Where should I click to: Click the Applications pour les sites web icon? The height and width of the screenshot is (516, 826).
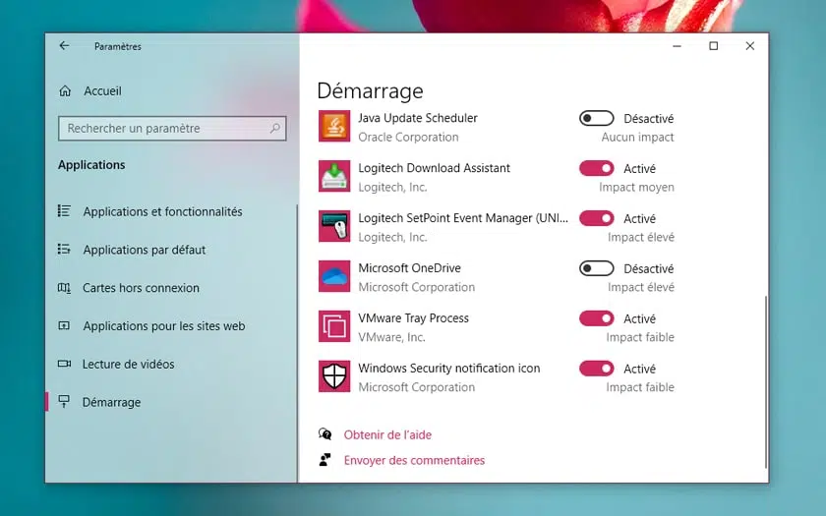pyautogui.click(x=64, y=325)
